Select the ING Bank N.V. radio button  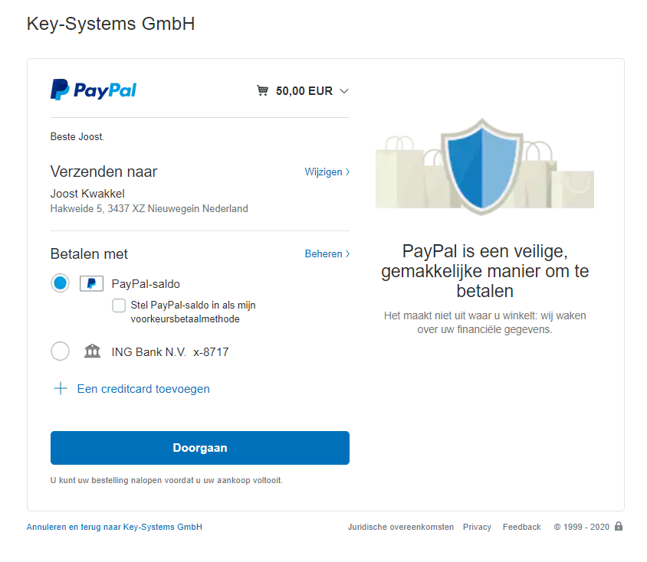(x=60, y=351)
